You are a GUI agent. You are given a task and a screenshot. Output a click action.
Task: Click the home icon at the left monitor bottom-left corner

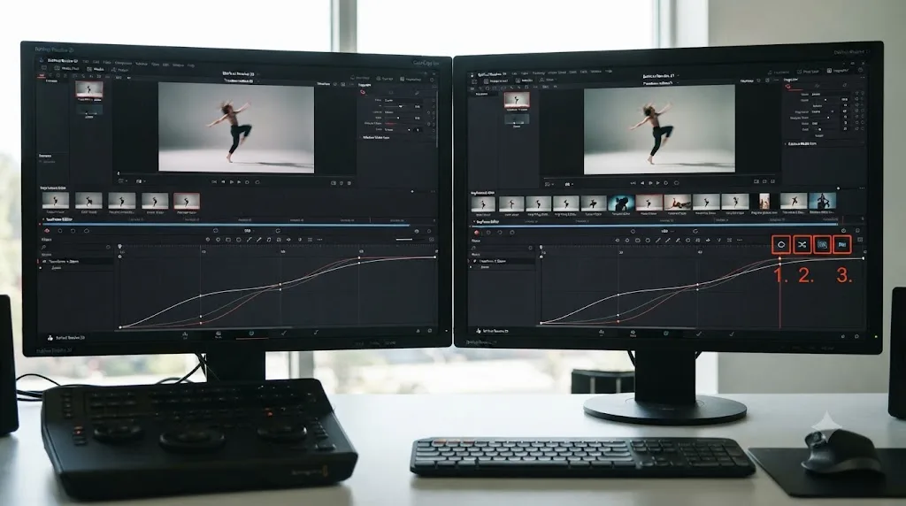pos(50,337)
